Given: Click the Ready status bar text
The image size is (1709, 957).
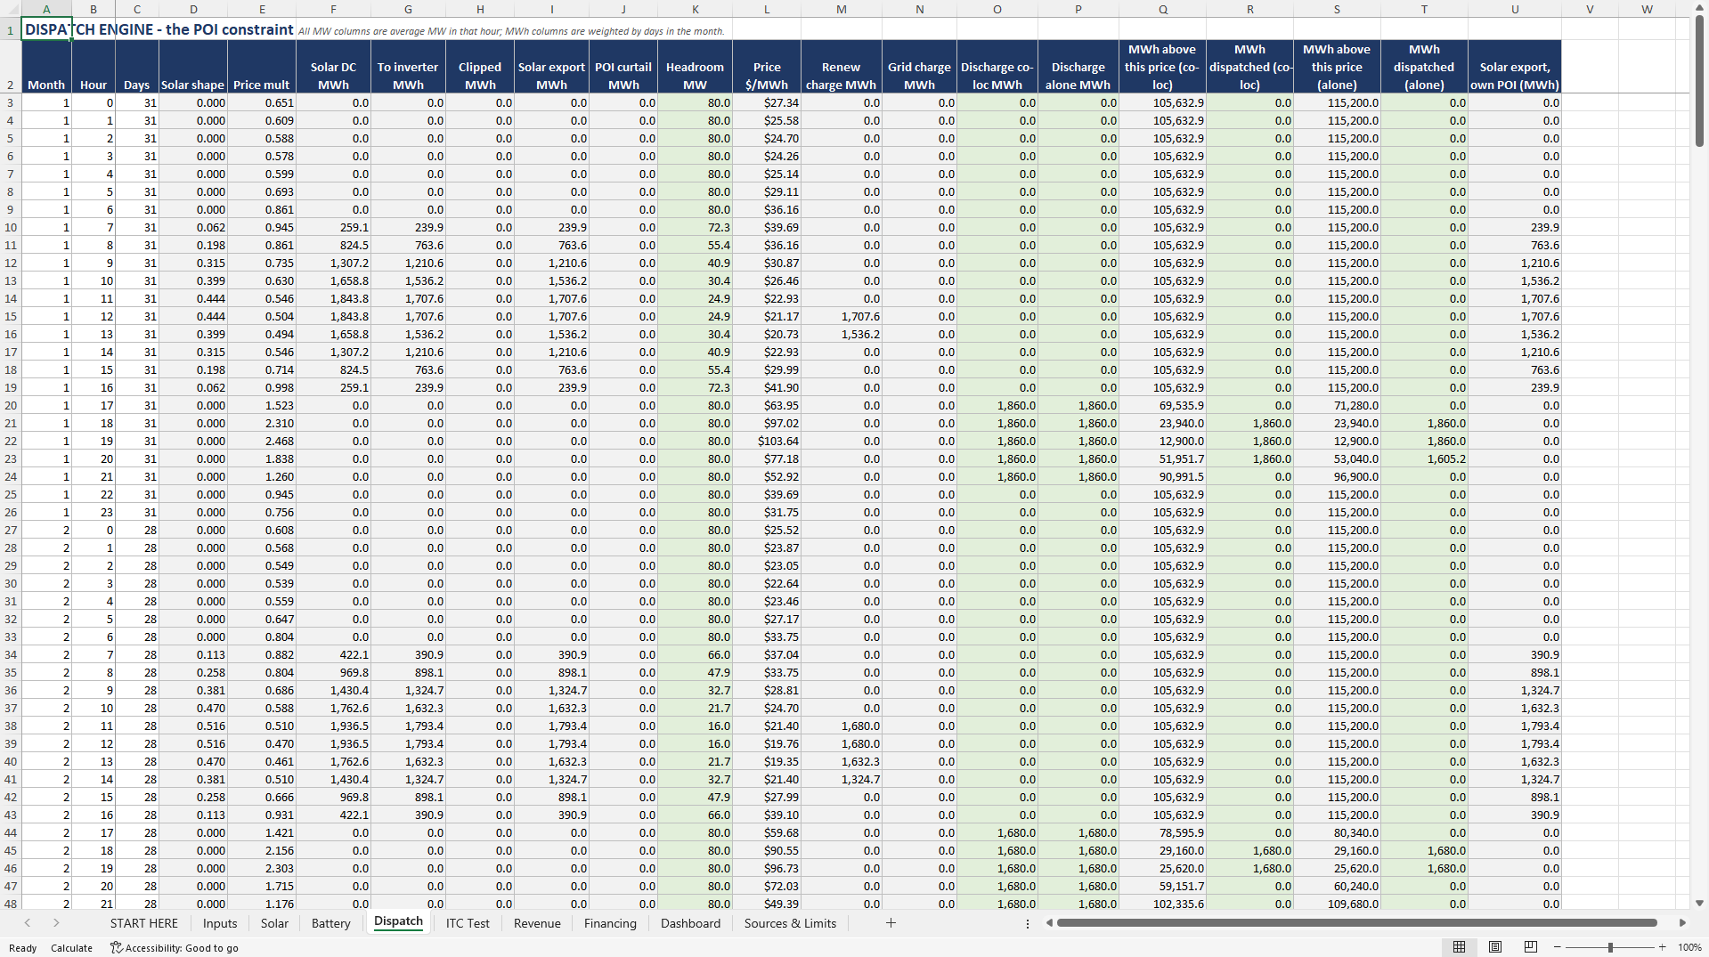Looking at the screenshot, I should pos(22,947).
